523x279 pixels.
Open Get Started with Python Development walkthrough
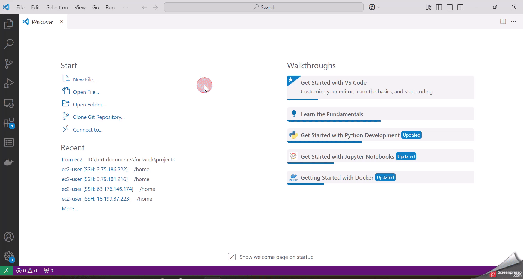pos(350,135)
